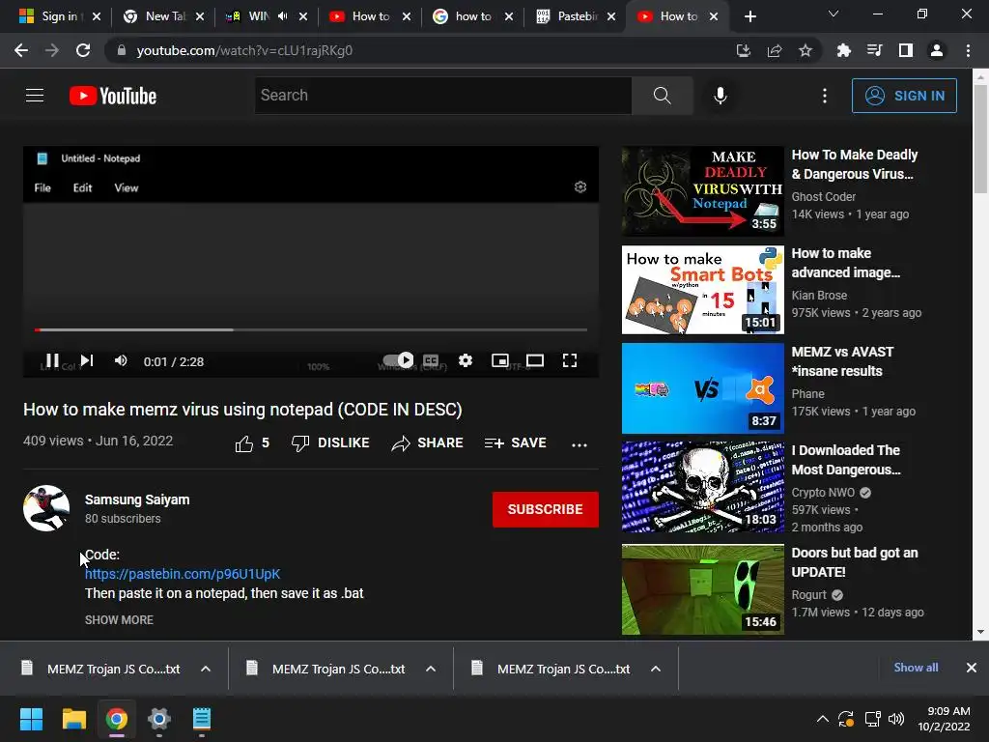The width and height of the screenshot is (989, 742).
Task: Expand description with SHOW MORE
Action: point(119,619)
